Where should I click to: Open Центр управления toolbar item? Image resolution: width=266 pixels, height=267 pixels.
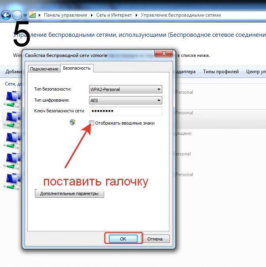point(256,72)
